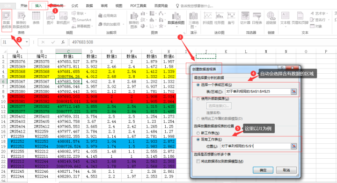Click the 数据透视表 (PivotTable) ribbon icon

tap(7, 21)
